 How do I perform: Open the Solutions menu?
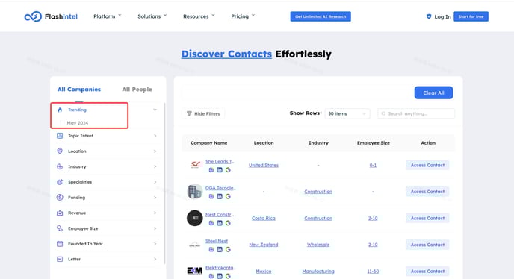tap(152, 16)
